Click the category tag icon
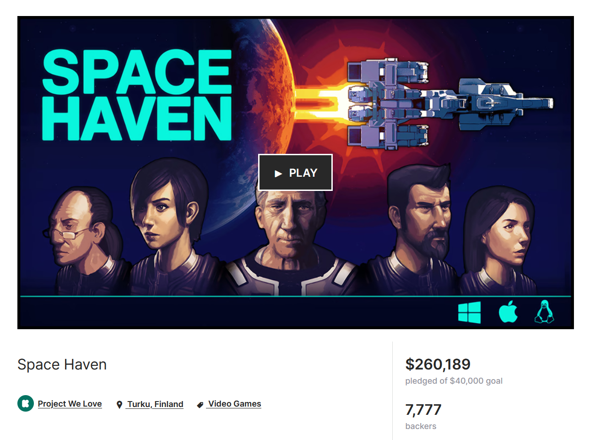Image resolution: width=595 pixels, height=440 pixels. tap(200, 405)
